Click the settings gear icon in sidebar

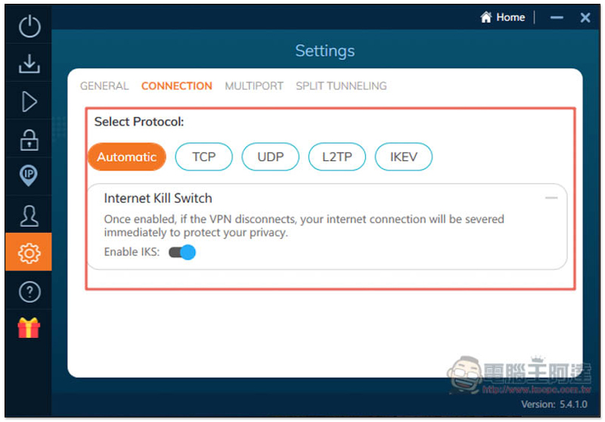29,253
